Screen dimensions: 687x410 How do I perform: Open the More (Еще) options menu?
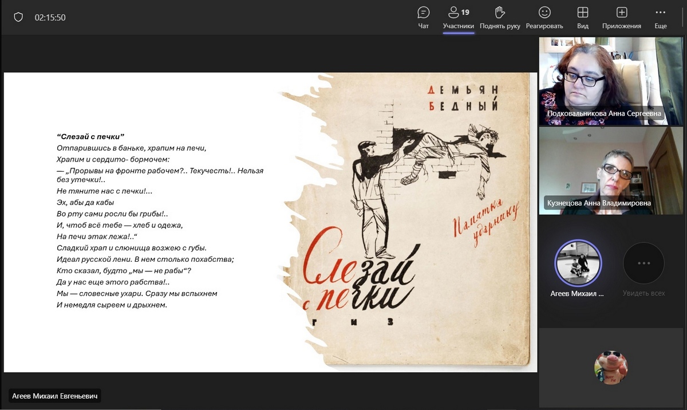pyautogui.click(x=661, y=18)
